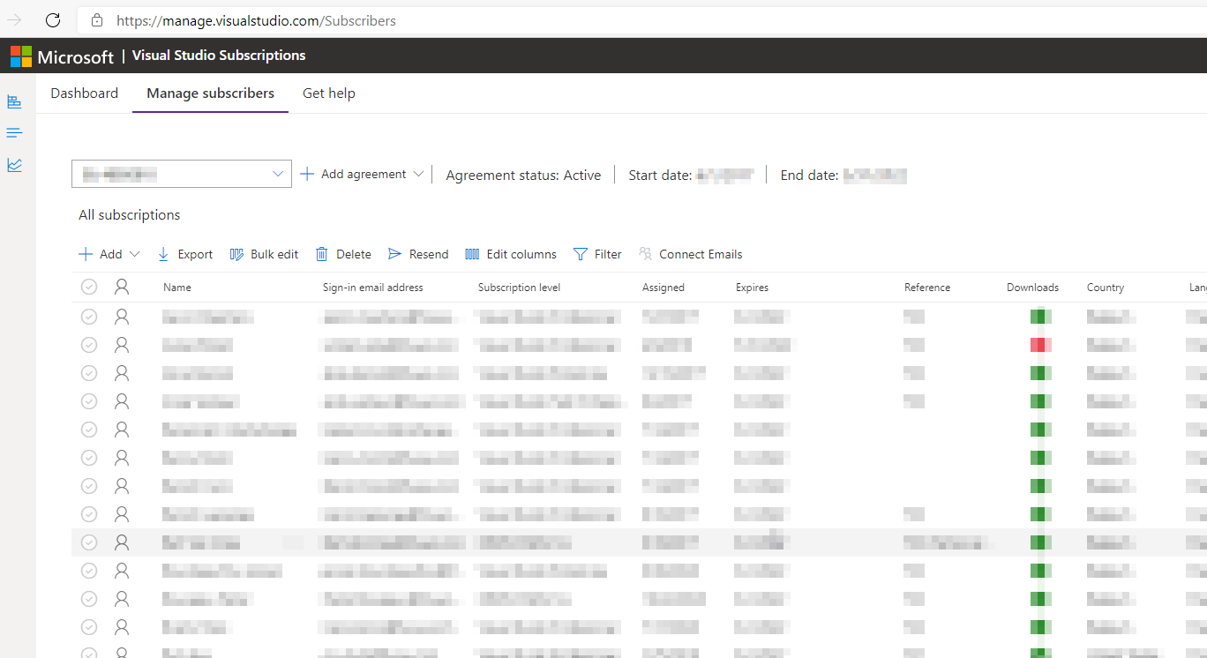This screenshot has width=1207, height=658.
Task: Select the checkbox in the red-download row
Action: coord(89,345)
